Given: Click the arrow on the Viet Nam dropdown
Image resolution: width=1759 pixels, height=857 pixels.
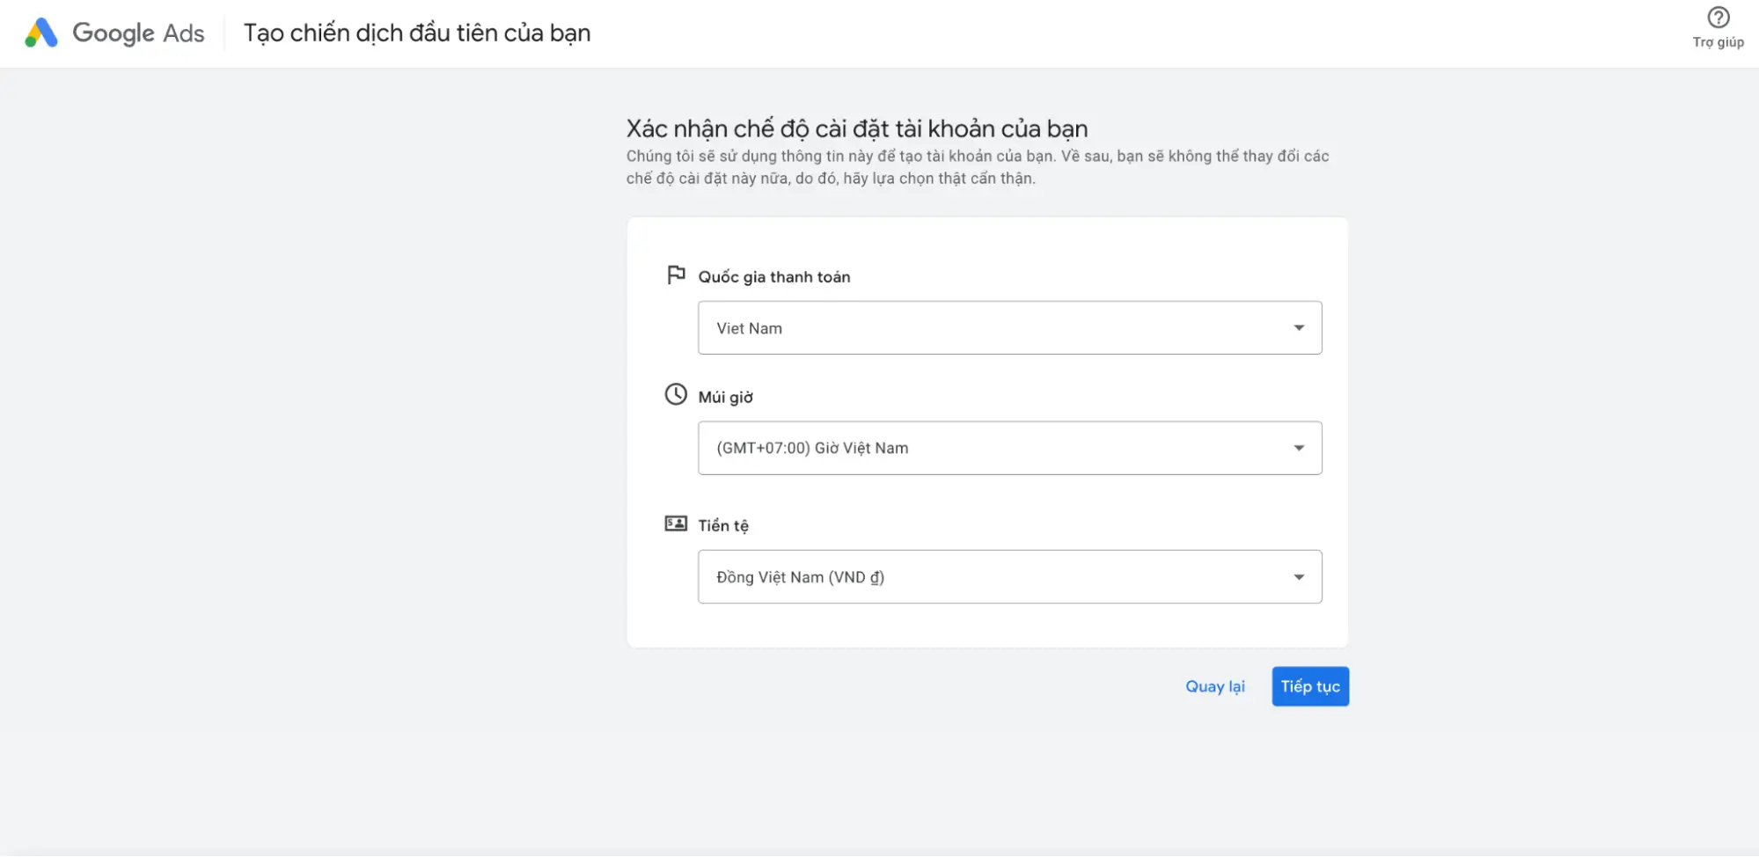Looking at the screenshot, I should (x=1299, y=328).
